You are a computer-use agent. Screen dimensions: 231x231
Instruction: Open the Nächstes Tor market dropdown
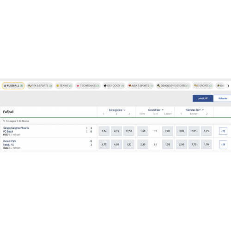click(x=195, y=110)
